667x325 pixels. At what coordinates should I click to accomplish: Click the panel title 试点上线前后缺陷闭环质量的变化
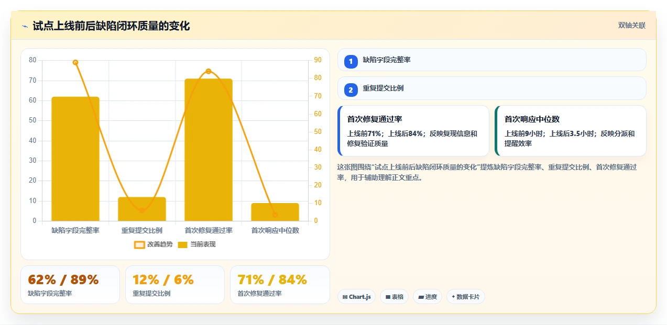pos(111,26)
